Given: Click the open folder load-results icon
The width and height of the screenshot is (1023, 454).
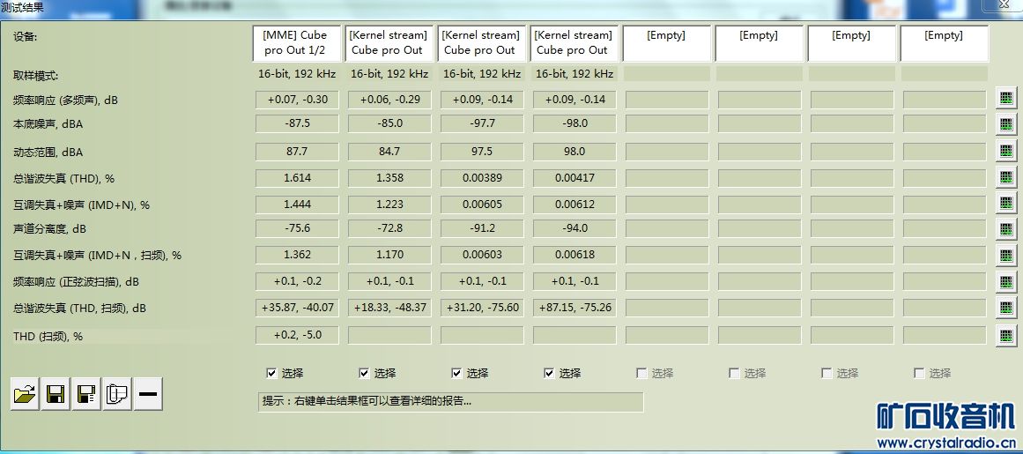Looking at the screenshot, I should coord(25,394).
